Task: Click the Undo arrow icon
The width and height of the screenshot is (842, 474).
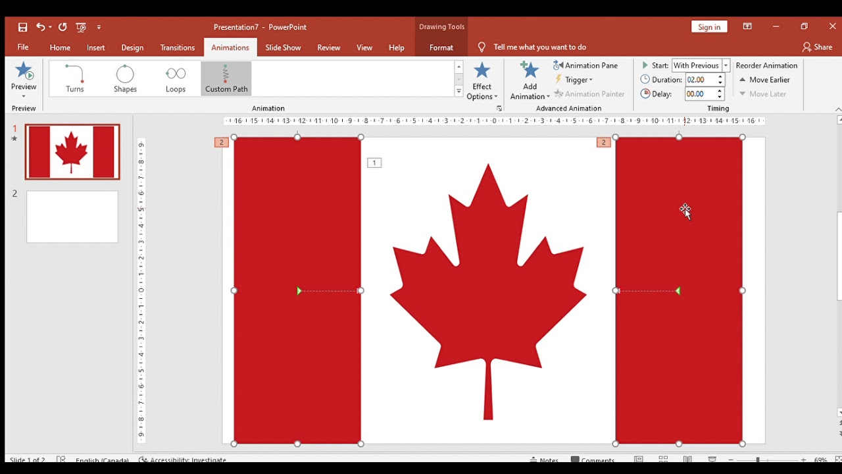Action: click(41, 27)
